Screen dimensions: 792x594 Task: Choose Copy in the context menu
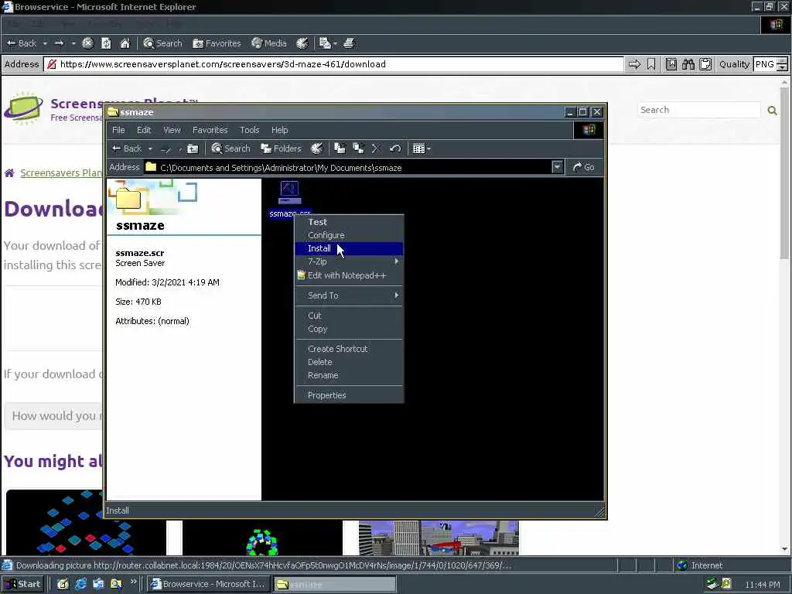349,329
